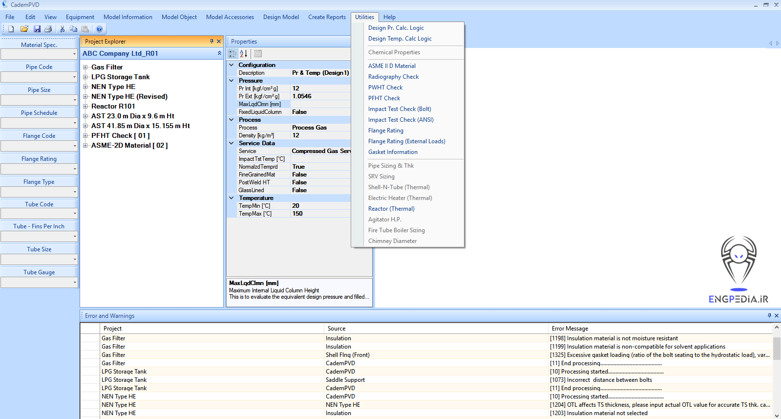Viewport: 781px width, 419px height.
Task: Collapse the Configuration property group
Action: [x=232, y=65]
